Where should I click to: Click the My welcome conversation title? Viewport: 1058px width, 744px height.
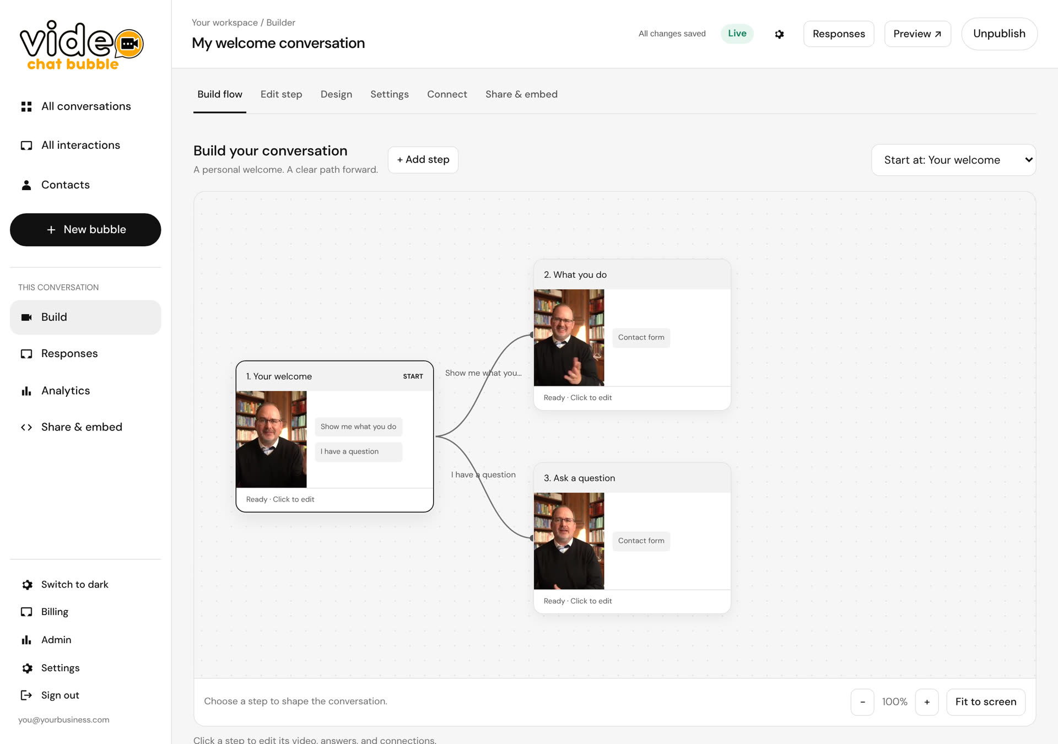pos(278,43)
